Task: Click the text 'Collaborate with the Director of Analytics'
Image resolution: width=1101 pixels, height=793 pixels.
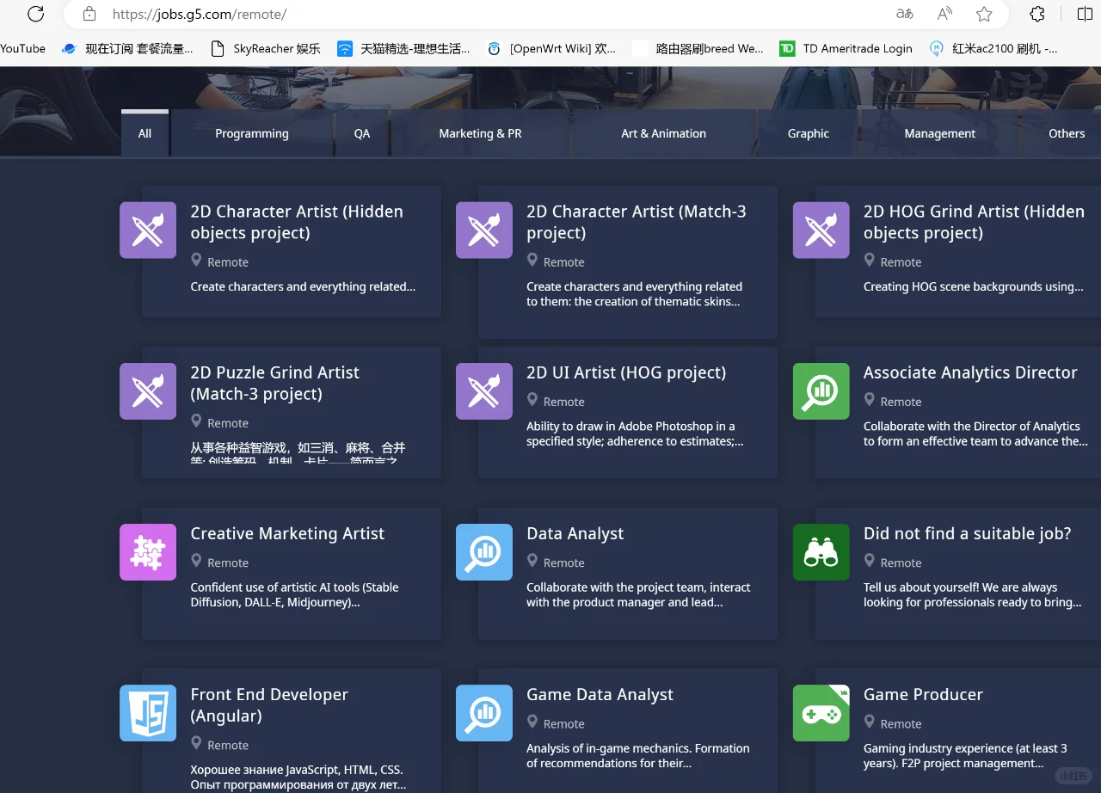Action: click(x=972, y=426)
